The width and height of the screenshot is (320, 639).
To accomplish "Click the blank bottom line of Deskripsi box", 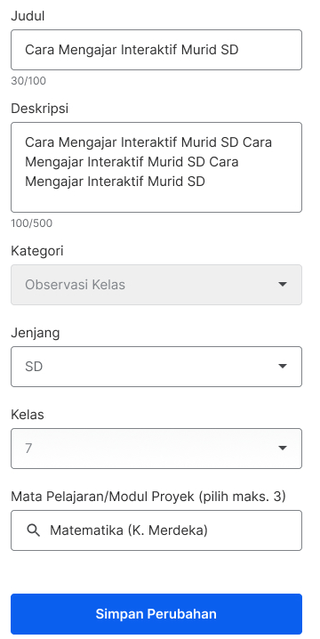I will (x=156, y=200).
